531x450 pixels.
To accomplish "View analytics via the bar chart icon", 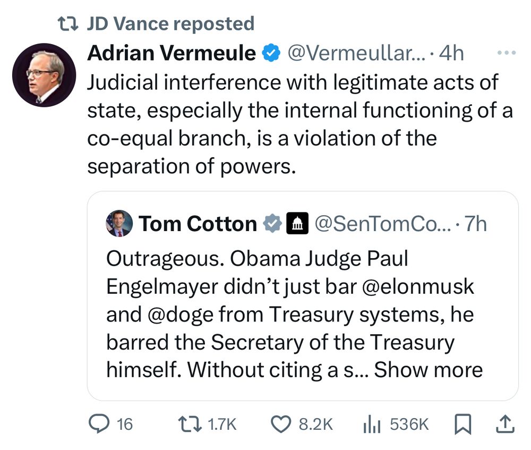I will (x=372, y=424).
